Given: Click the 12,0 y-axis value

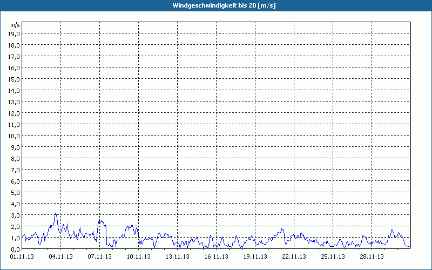Looking at the screenshot, I should coord(14,113).
